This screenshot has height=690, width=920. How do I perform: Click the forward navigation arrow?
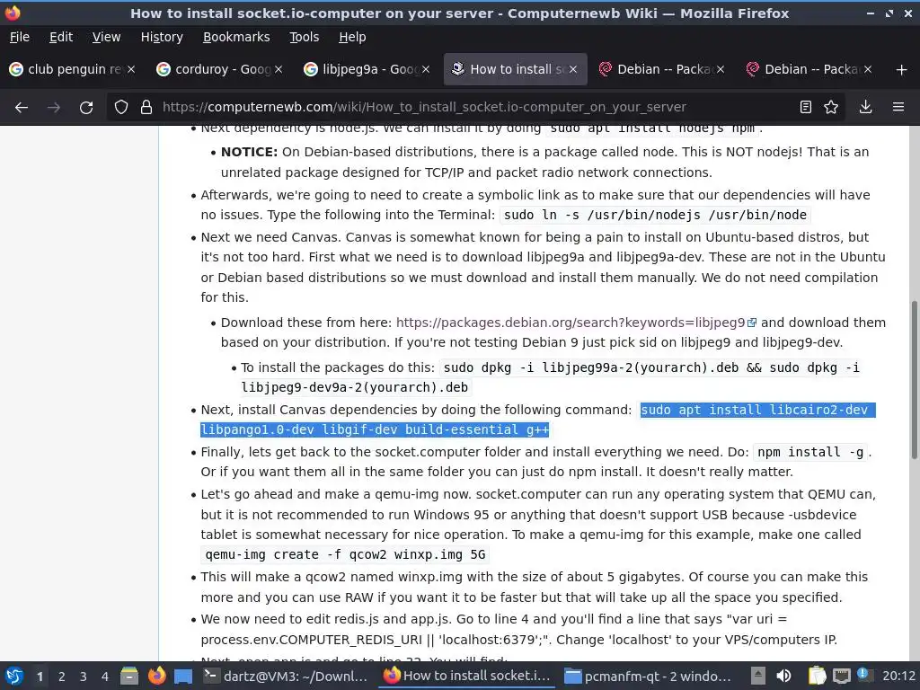pyautogui.click(x=53, y=108)
